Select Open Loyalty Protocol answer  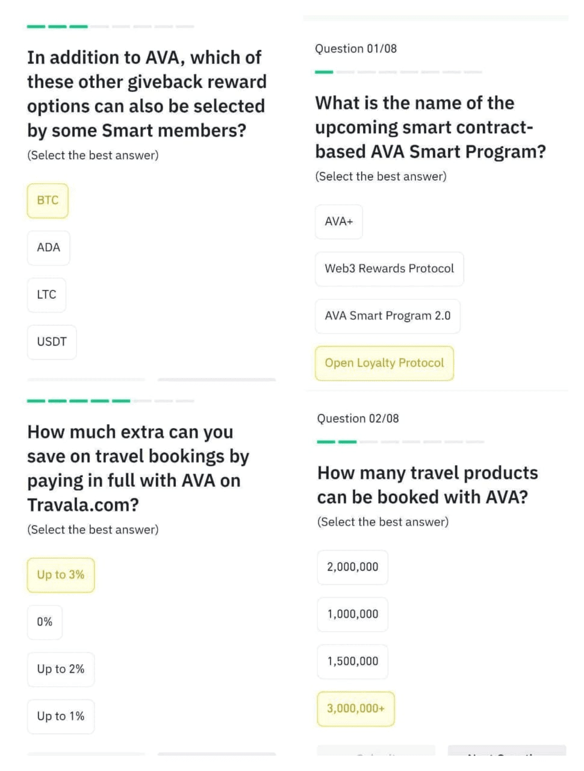pyautogui.click(x=384, y=363)
